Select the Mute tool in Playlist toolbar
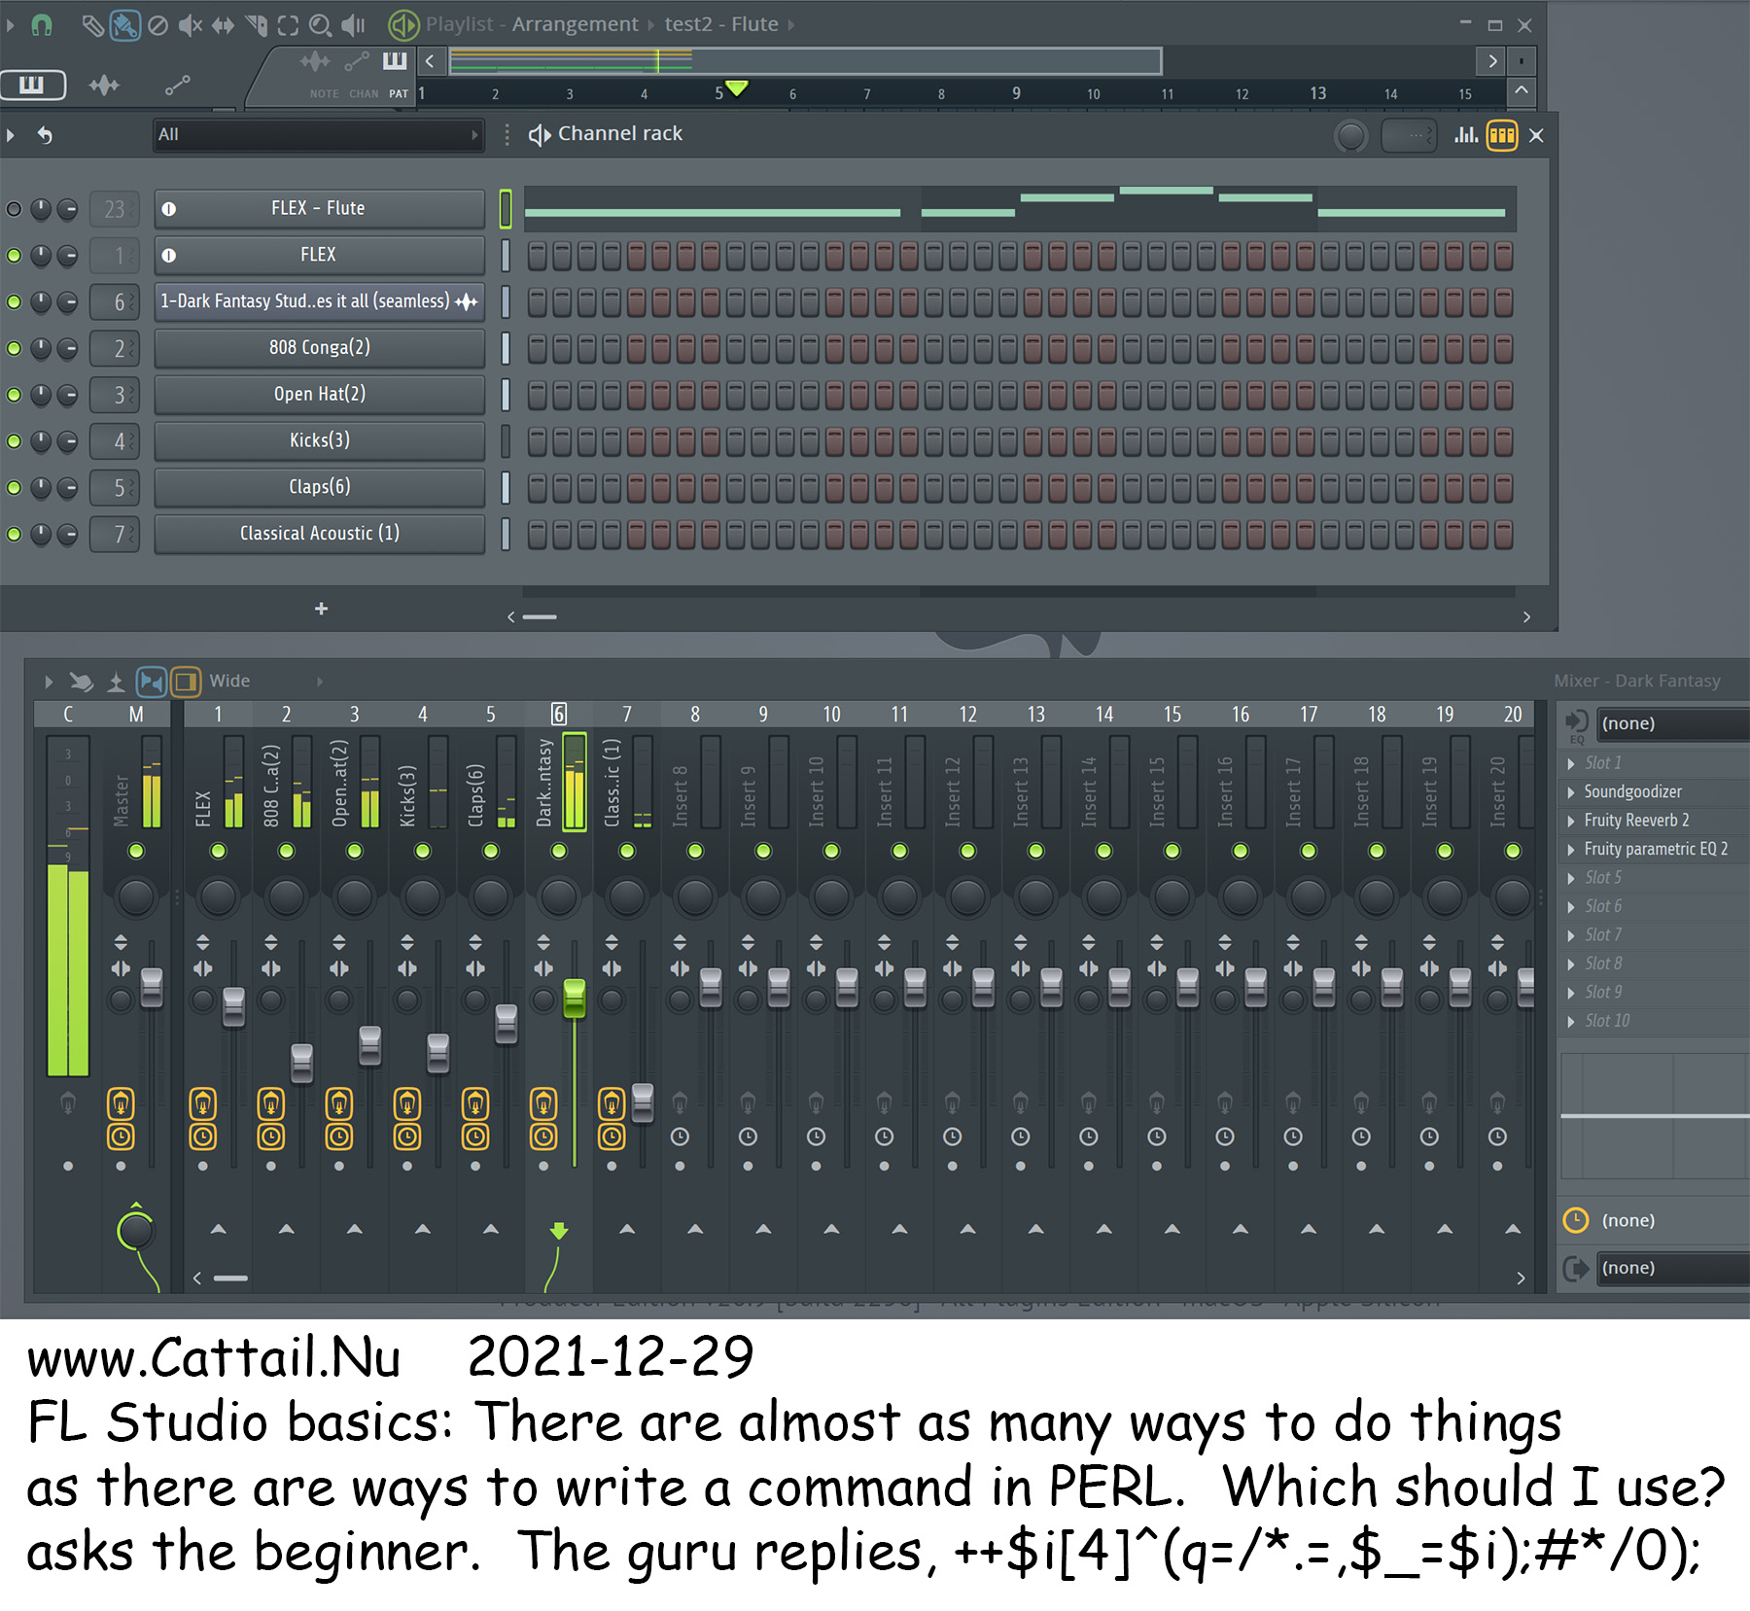This screenshot has width=1750, height=1611. [x=191, y=25]
